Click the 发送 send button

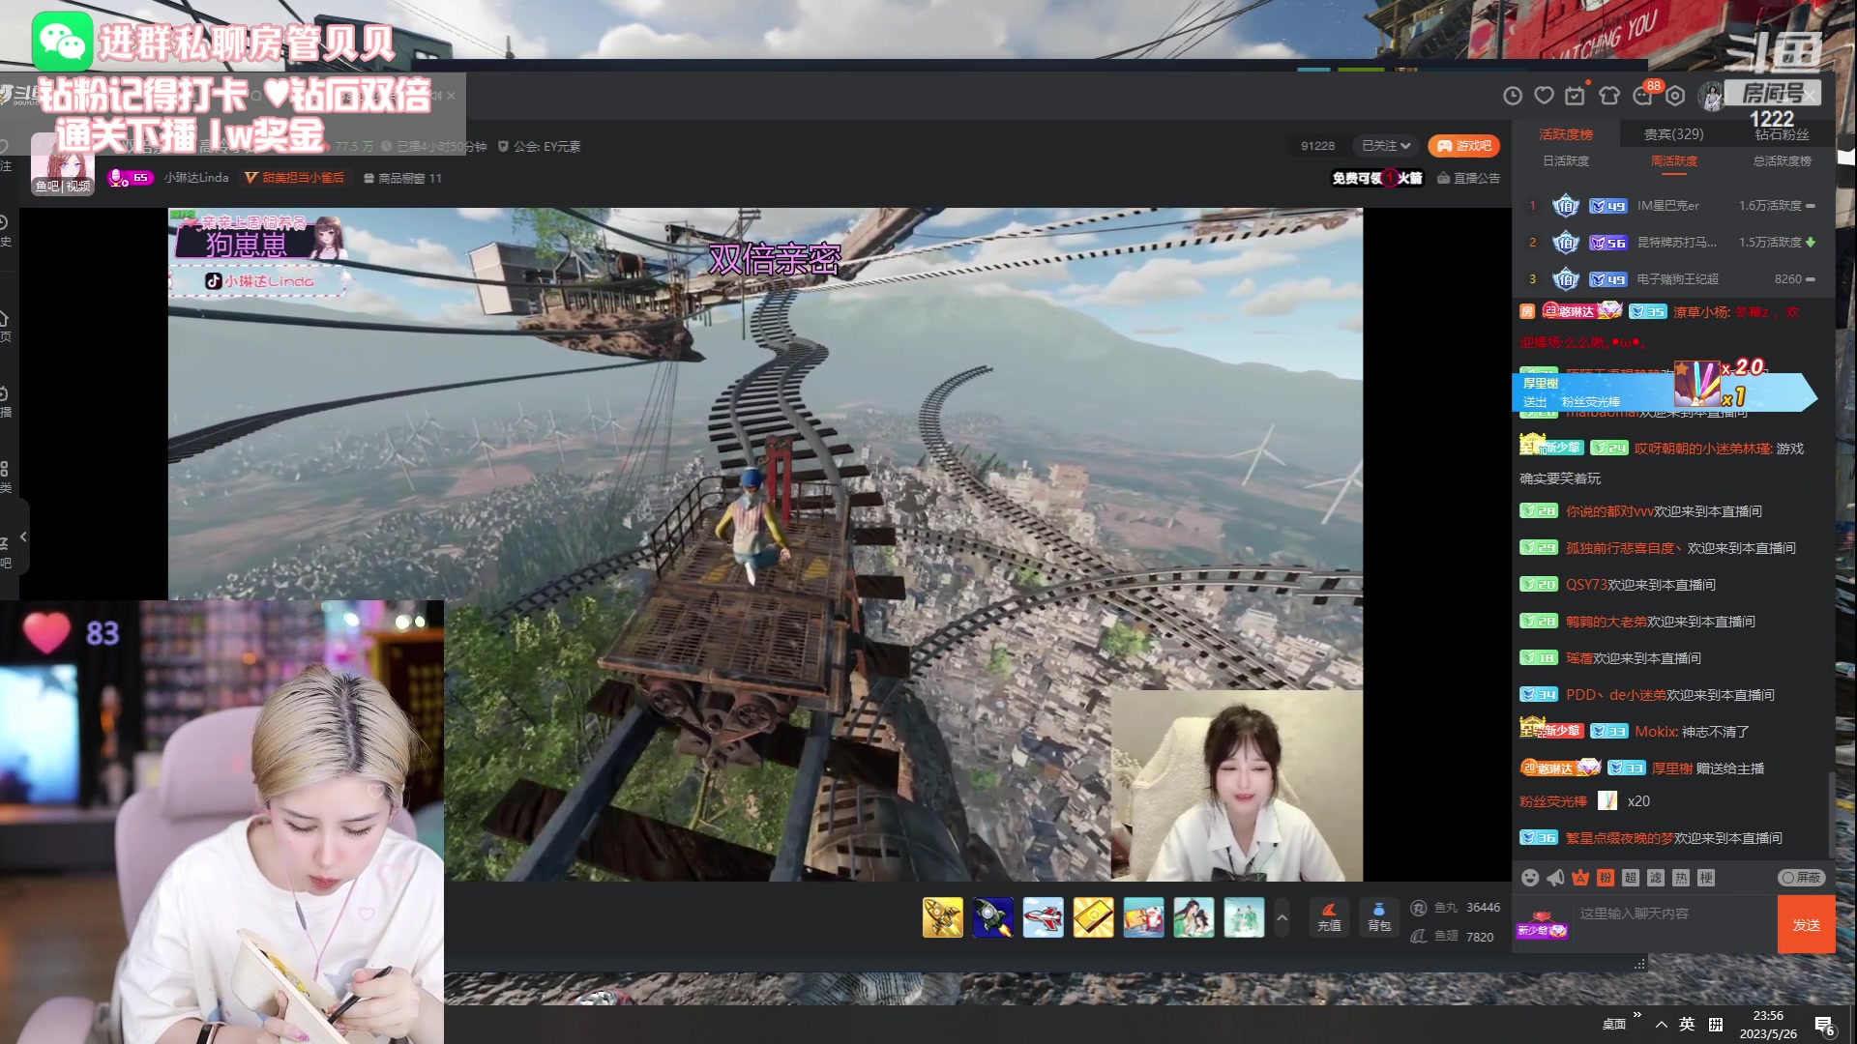(x=1807, y=925)
